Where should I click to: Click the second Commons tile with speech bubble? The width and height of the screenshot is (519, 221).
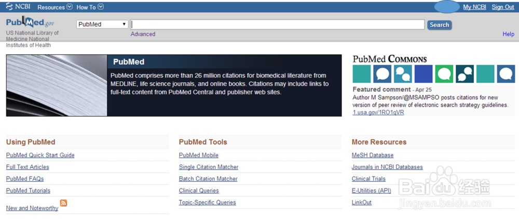click(x=383, y=74)
